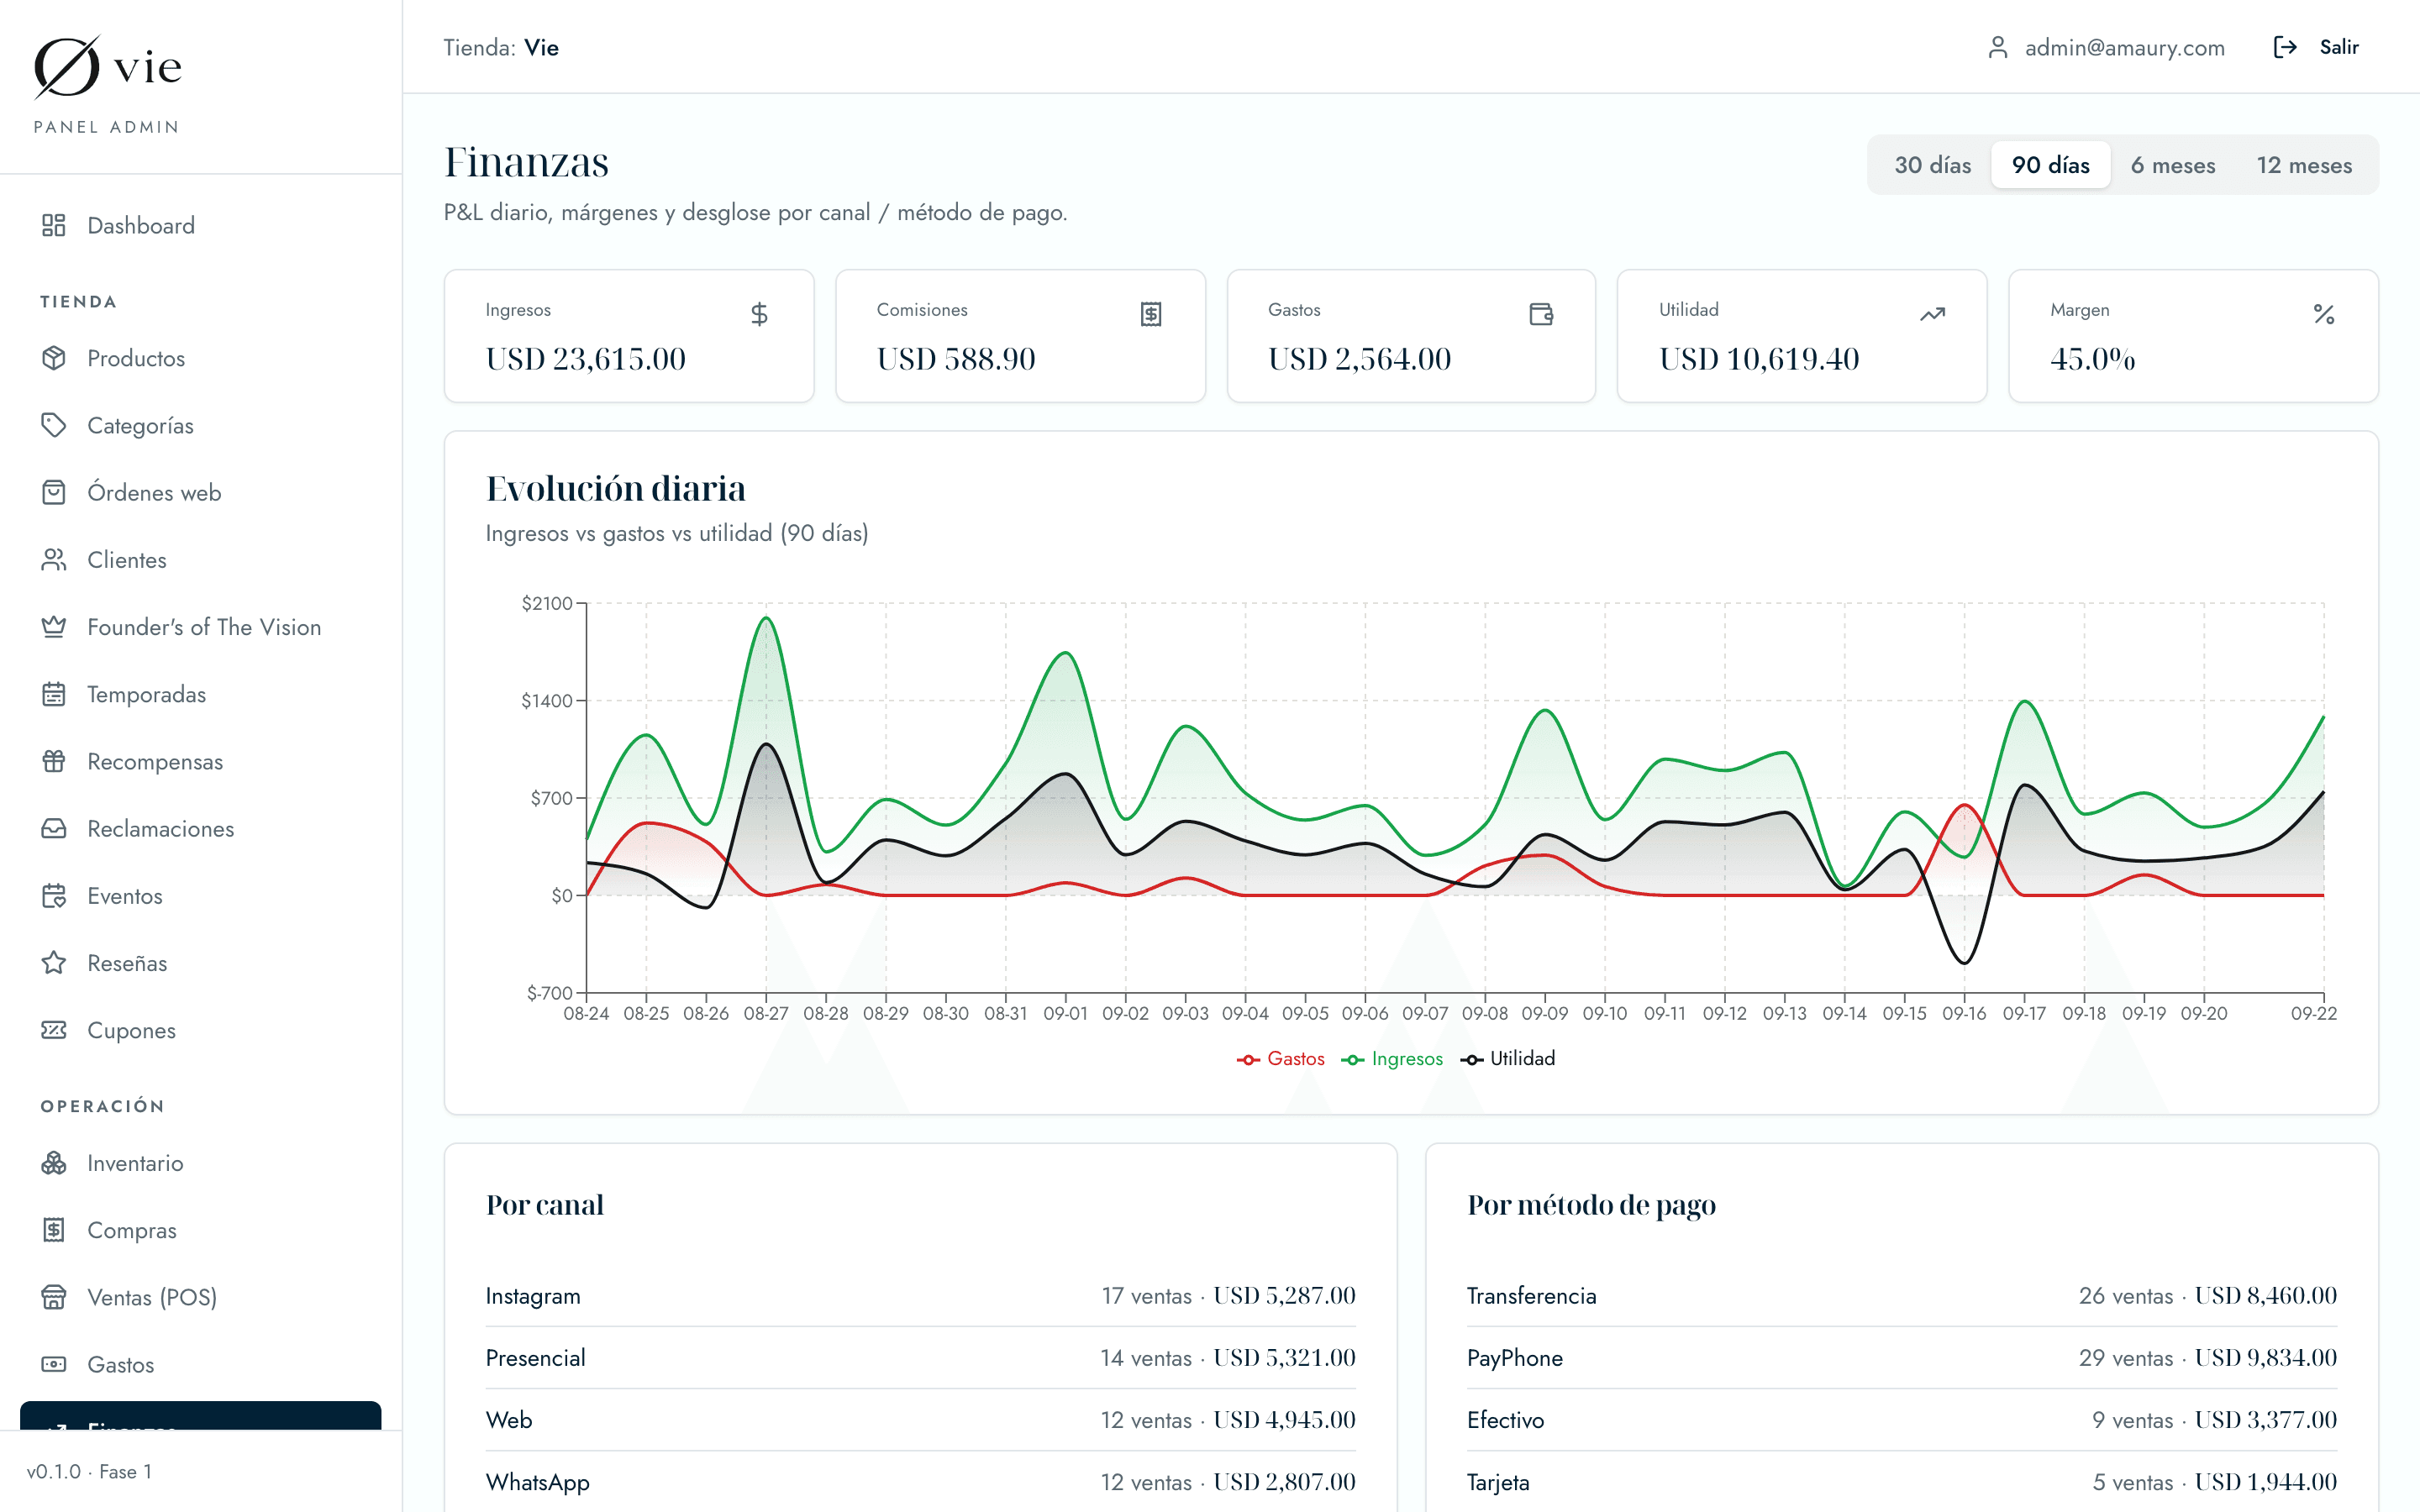
Task: Click the Categorías tag icon
Action: (54, 425)
